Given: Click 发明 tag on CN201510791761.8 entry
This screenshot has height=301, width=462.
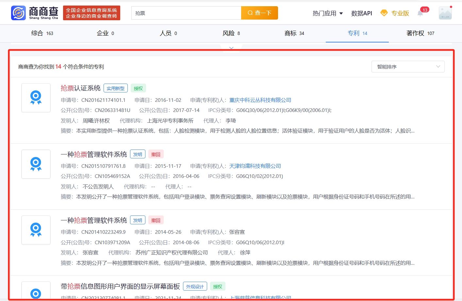Looking at the screenshot, I should [138, 154].
